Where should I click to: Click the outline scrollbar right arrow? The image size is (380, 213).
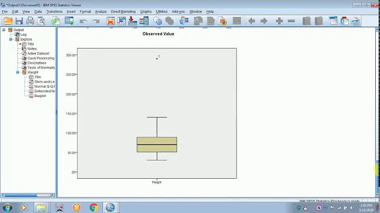click(x=53, y=195)
